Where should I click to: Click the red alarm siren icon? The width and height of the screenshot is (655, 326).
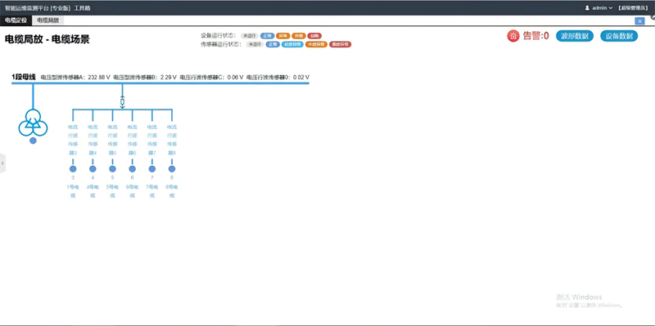pyautogui.click(x=513, y=36)
